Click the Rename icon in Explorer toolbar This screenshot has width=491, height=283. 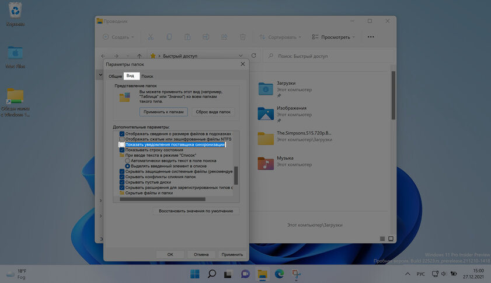[206, 37]
